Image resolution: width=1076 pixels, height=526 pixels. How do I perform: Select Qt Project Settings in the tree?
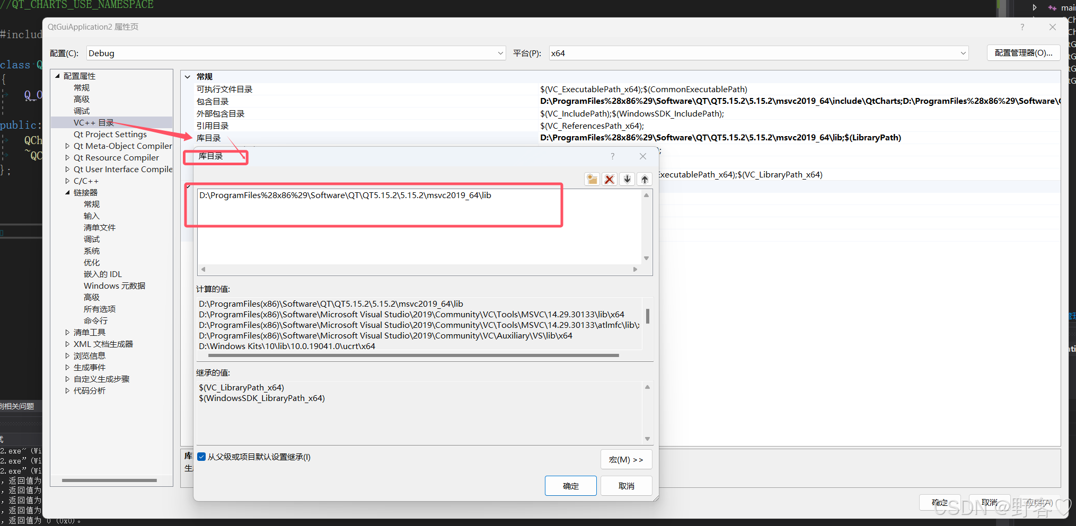(110, 134)
